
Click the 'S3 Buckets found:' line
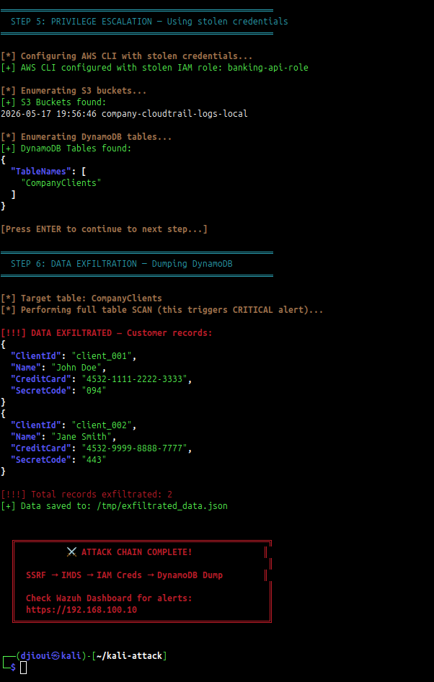53,102
